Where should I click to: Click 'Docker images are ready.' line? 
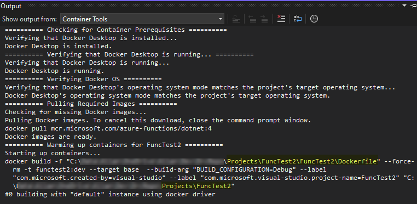[51, 137]
